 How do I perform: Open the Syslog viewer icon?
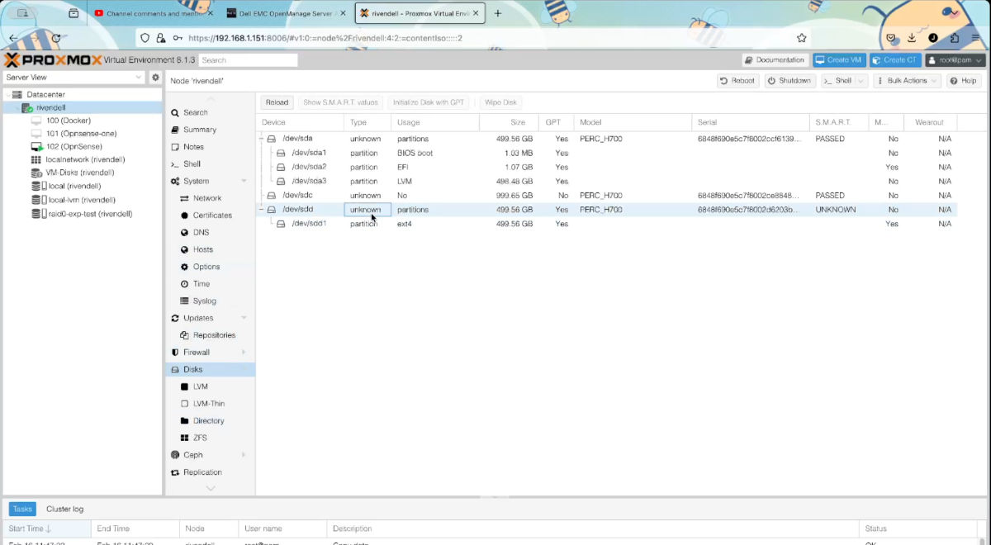[x=197, y=300]
